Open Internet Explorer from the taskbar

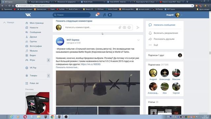tap(12, 117)
